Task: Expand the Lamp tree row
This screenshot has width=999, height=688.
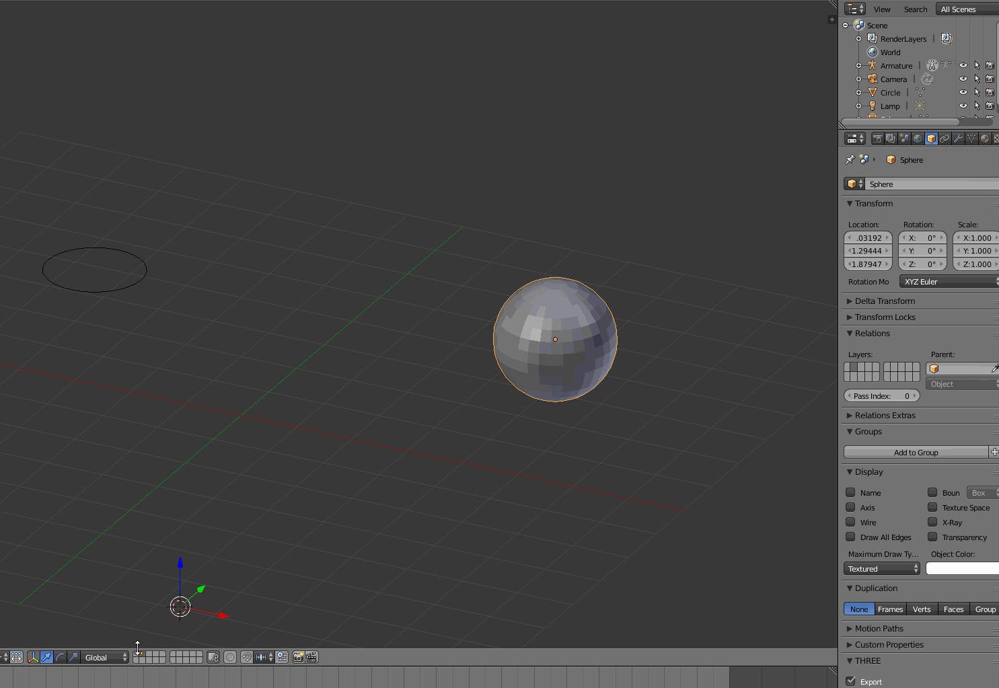Action: [x=858, y=106]
